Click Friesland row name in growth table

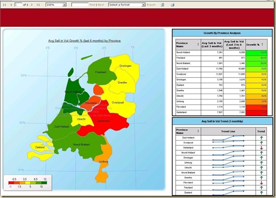[181, 58]
